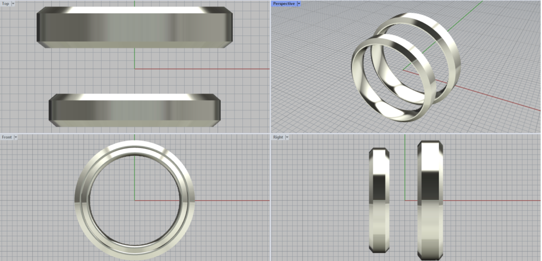542x261 pixels.
Task: Click the Front viewport title label
Action: (x=7, y=137)
